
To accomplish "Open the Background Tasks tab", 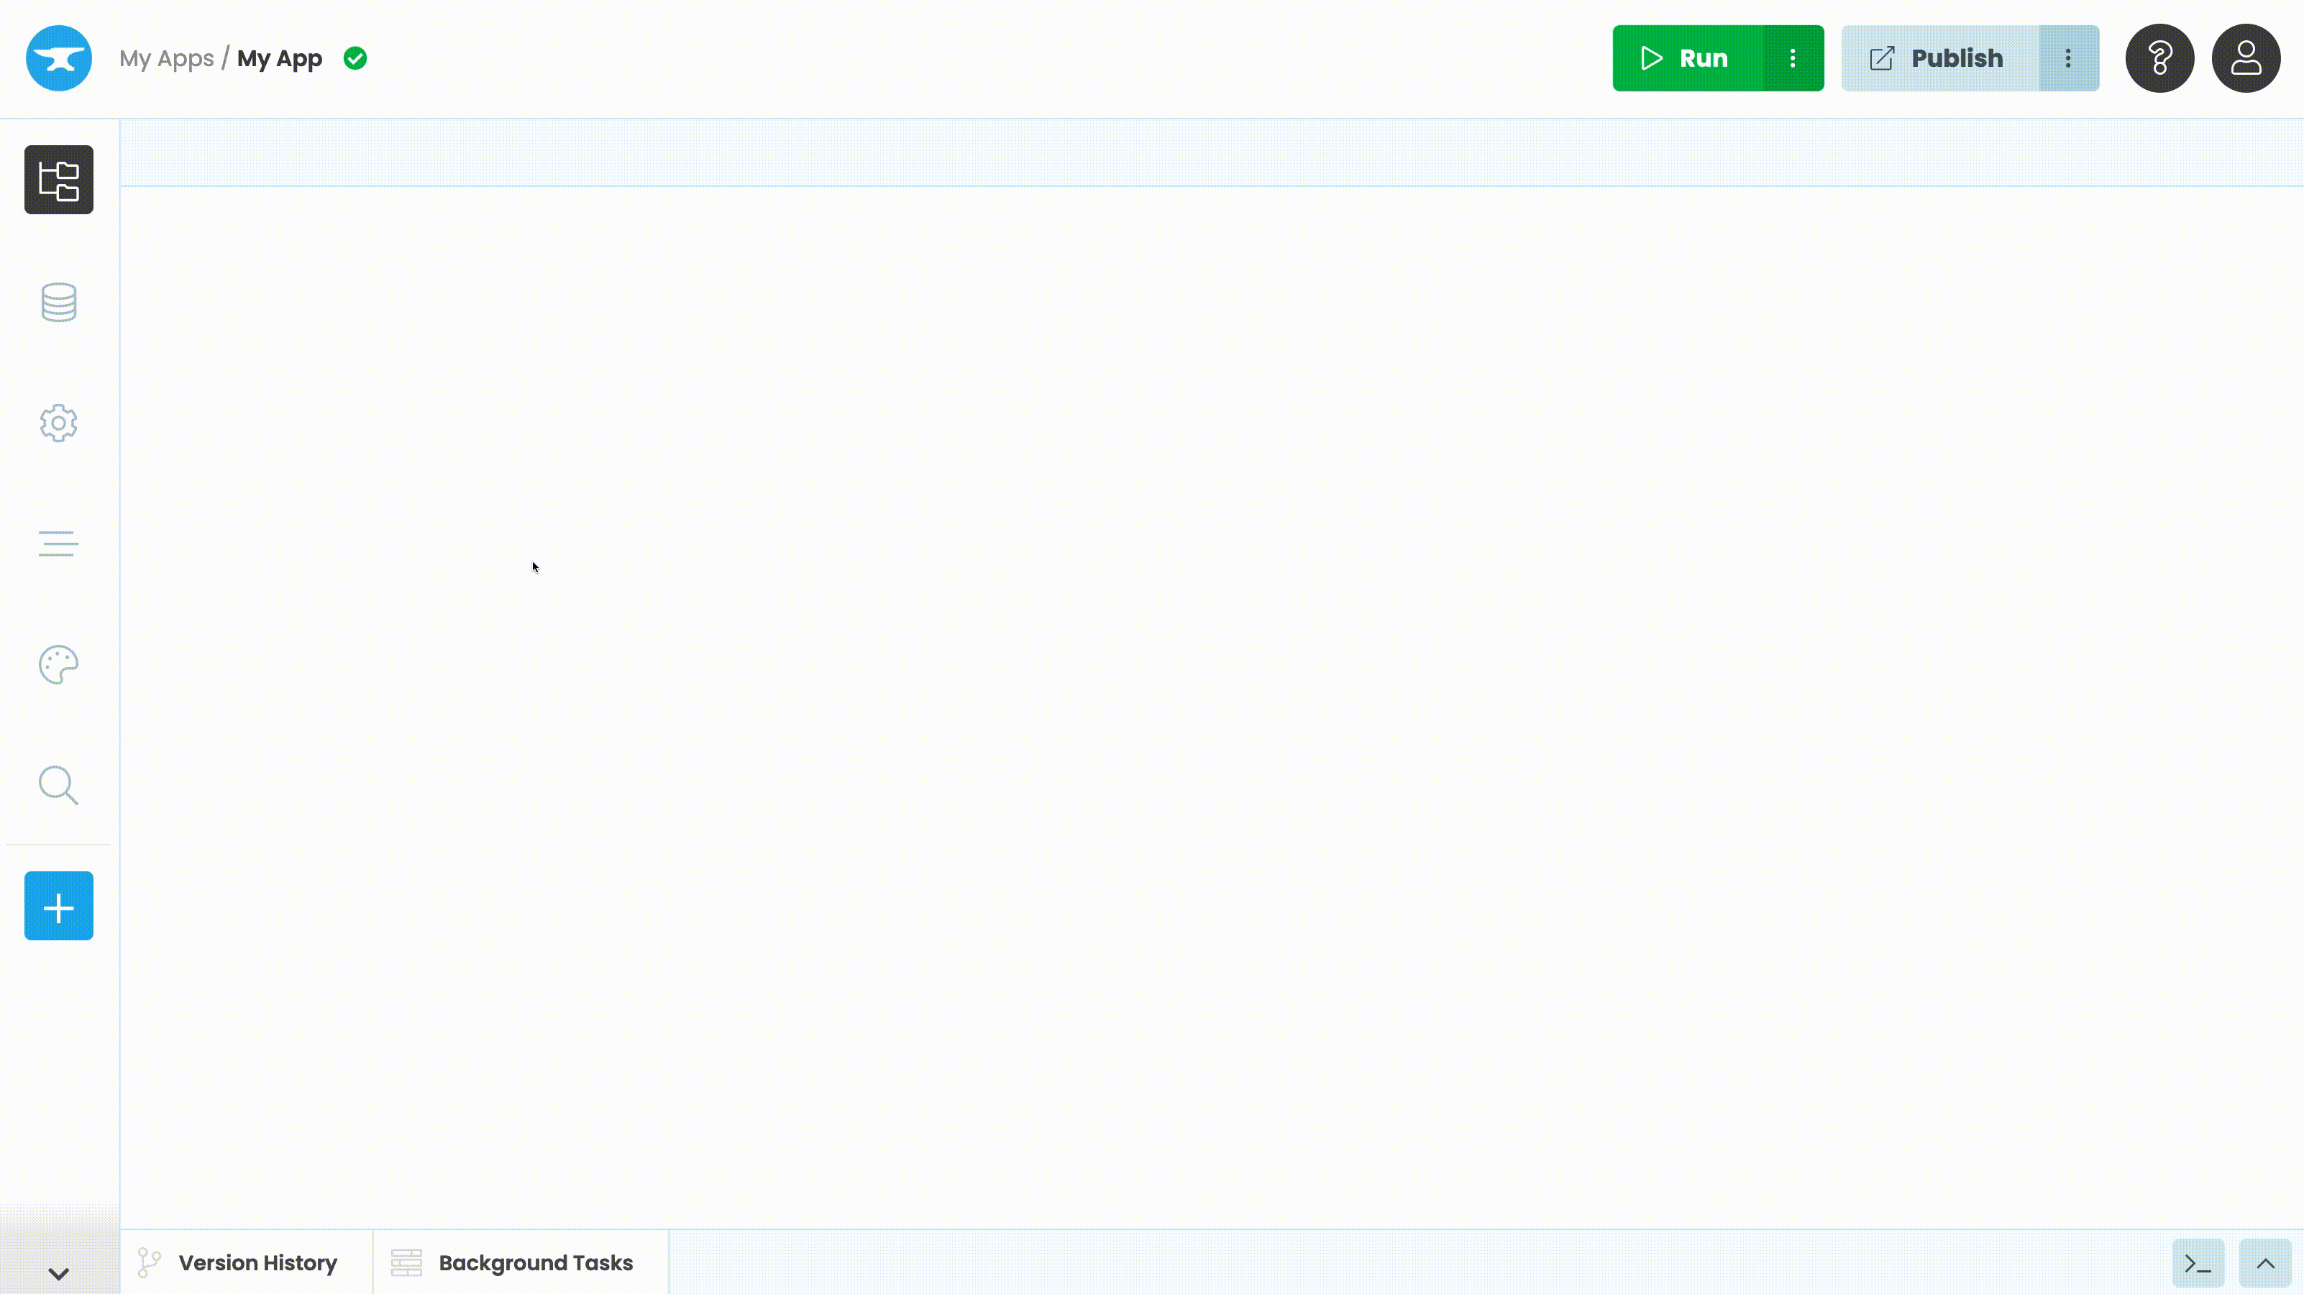I will (521, 1262).
